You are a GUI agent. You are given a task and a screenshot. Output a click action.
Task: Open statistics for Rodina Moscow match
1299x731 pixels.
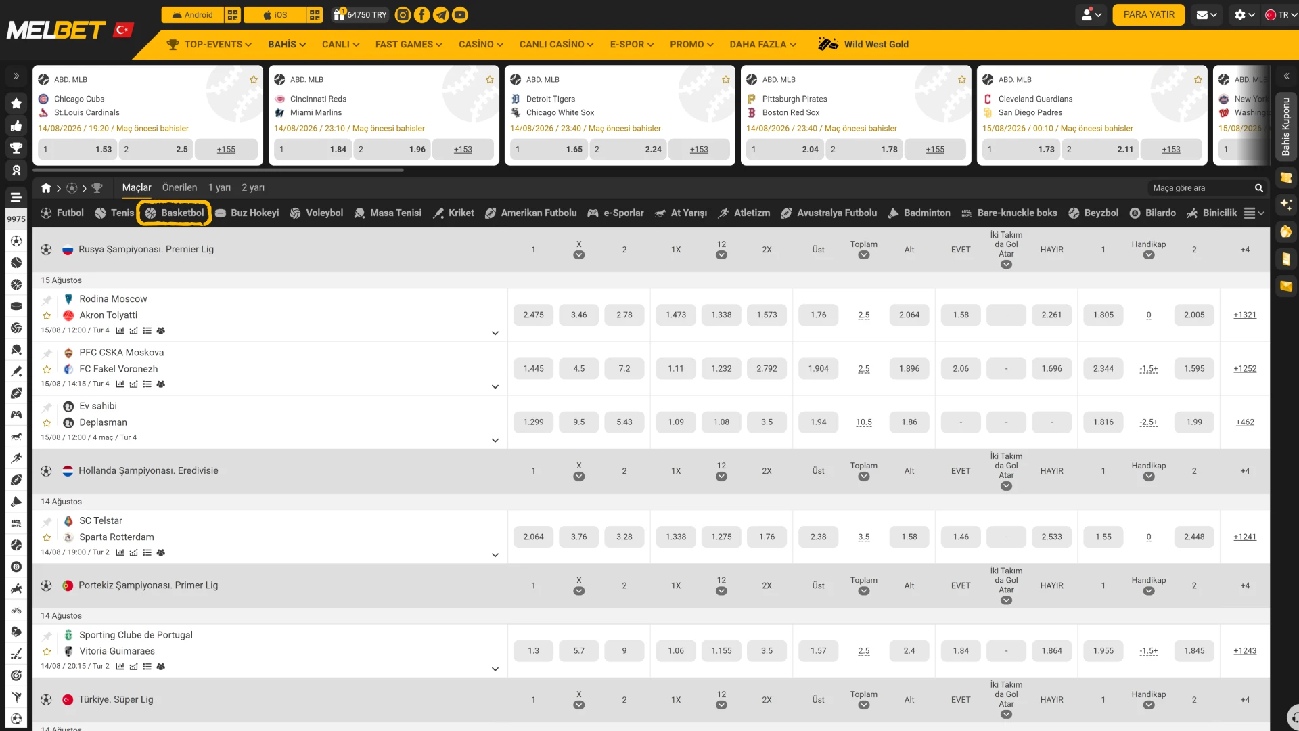point(120,331)
